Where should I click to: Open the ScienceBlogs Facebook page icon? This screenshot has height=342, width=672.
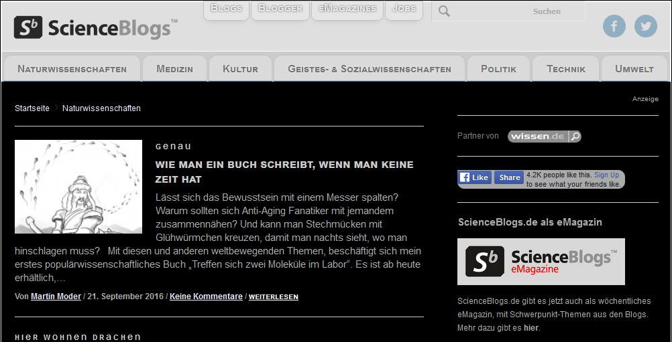click(614, 26)
